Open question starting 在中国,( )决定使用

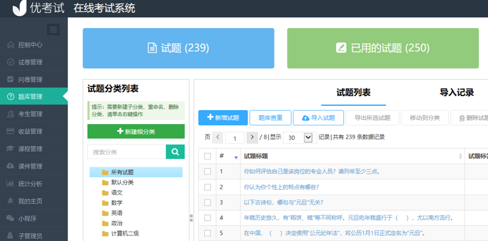[x=334, y=233]
